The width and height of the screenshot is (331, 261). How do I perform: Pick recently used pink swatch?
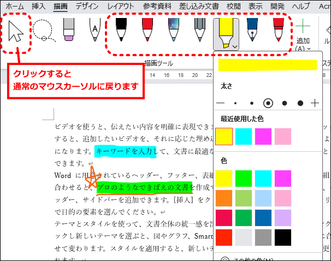(283, 137)
